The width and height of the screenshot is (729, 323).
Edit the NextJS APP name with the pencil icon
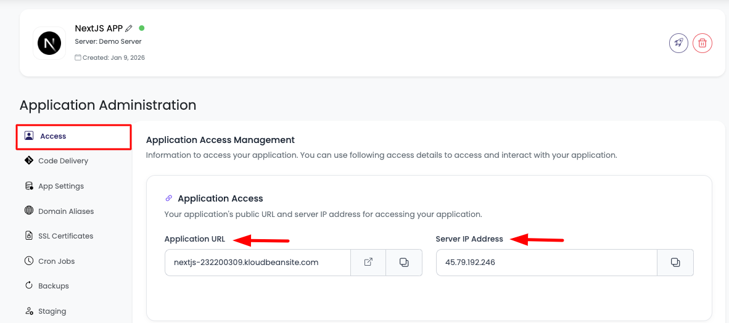pyautogui.click(x=130, y=28)
